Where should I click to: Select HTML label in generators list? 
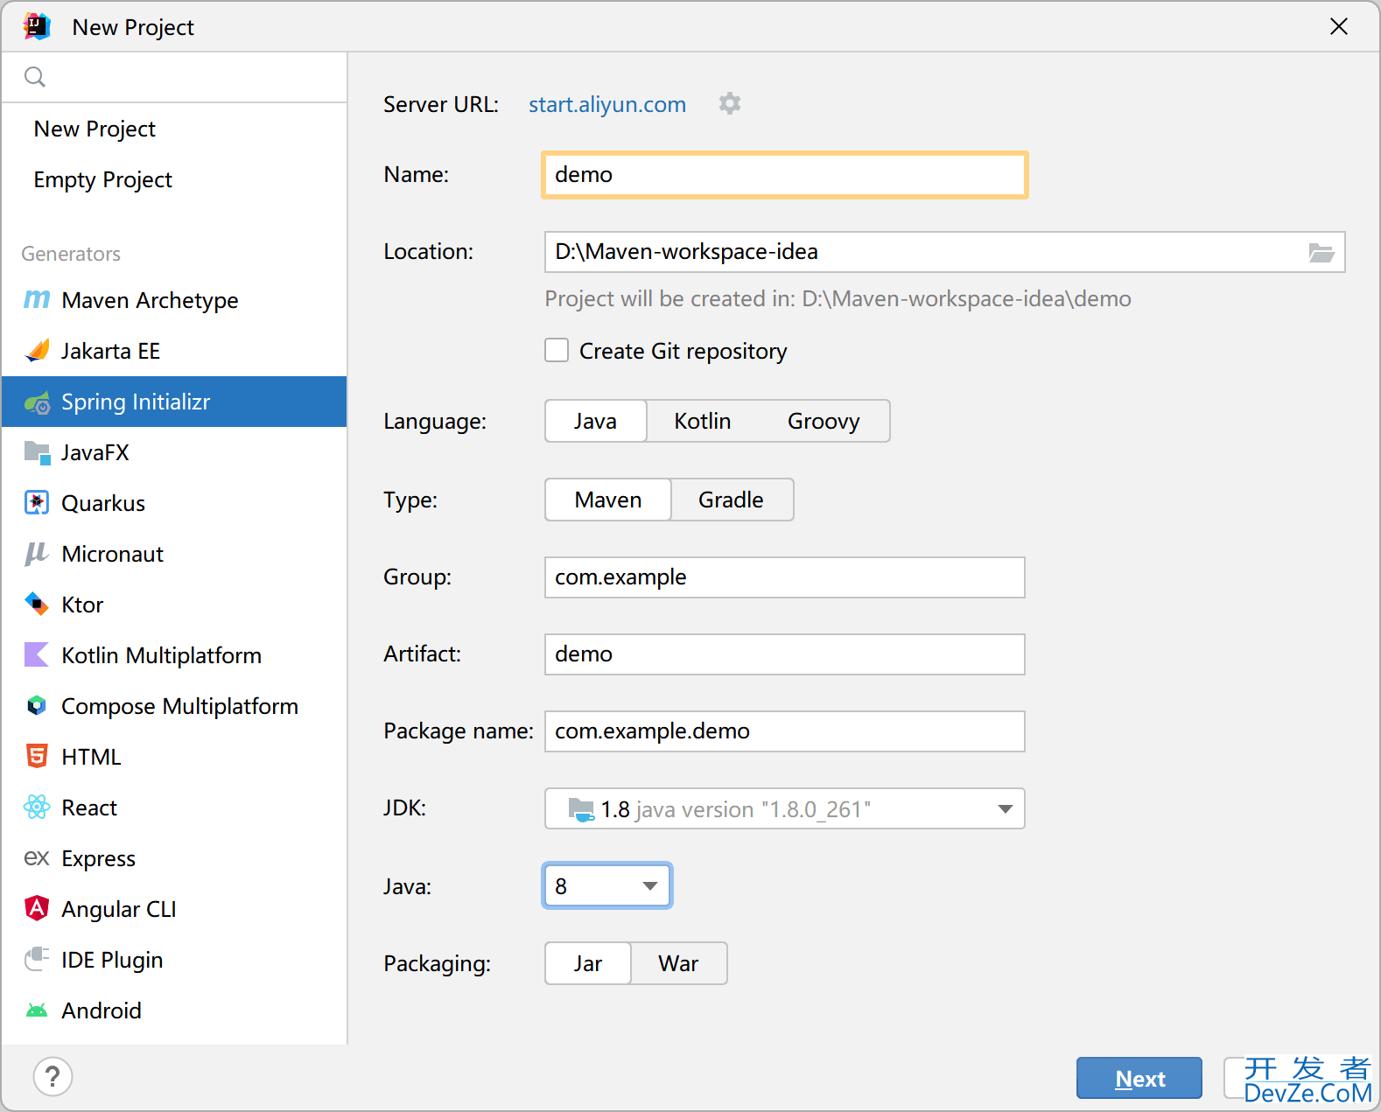pos(91,757)
